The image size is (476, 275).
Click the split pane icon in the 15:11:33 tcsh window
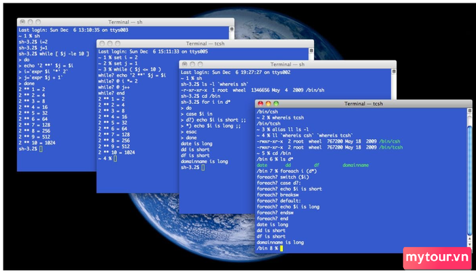[311, 51]
